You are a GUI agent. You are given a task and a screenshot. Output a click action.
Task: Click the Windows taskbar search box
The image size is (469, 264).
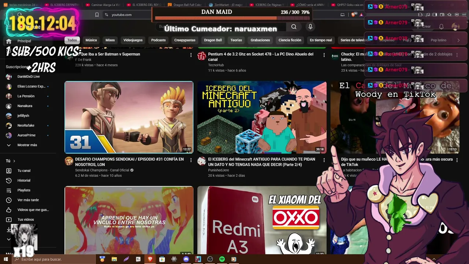[54, 259]
